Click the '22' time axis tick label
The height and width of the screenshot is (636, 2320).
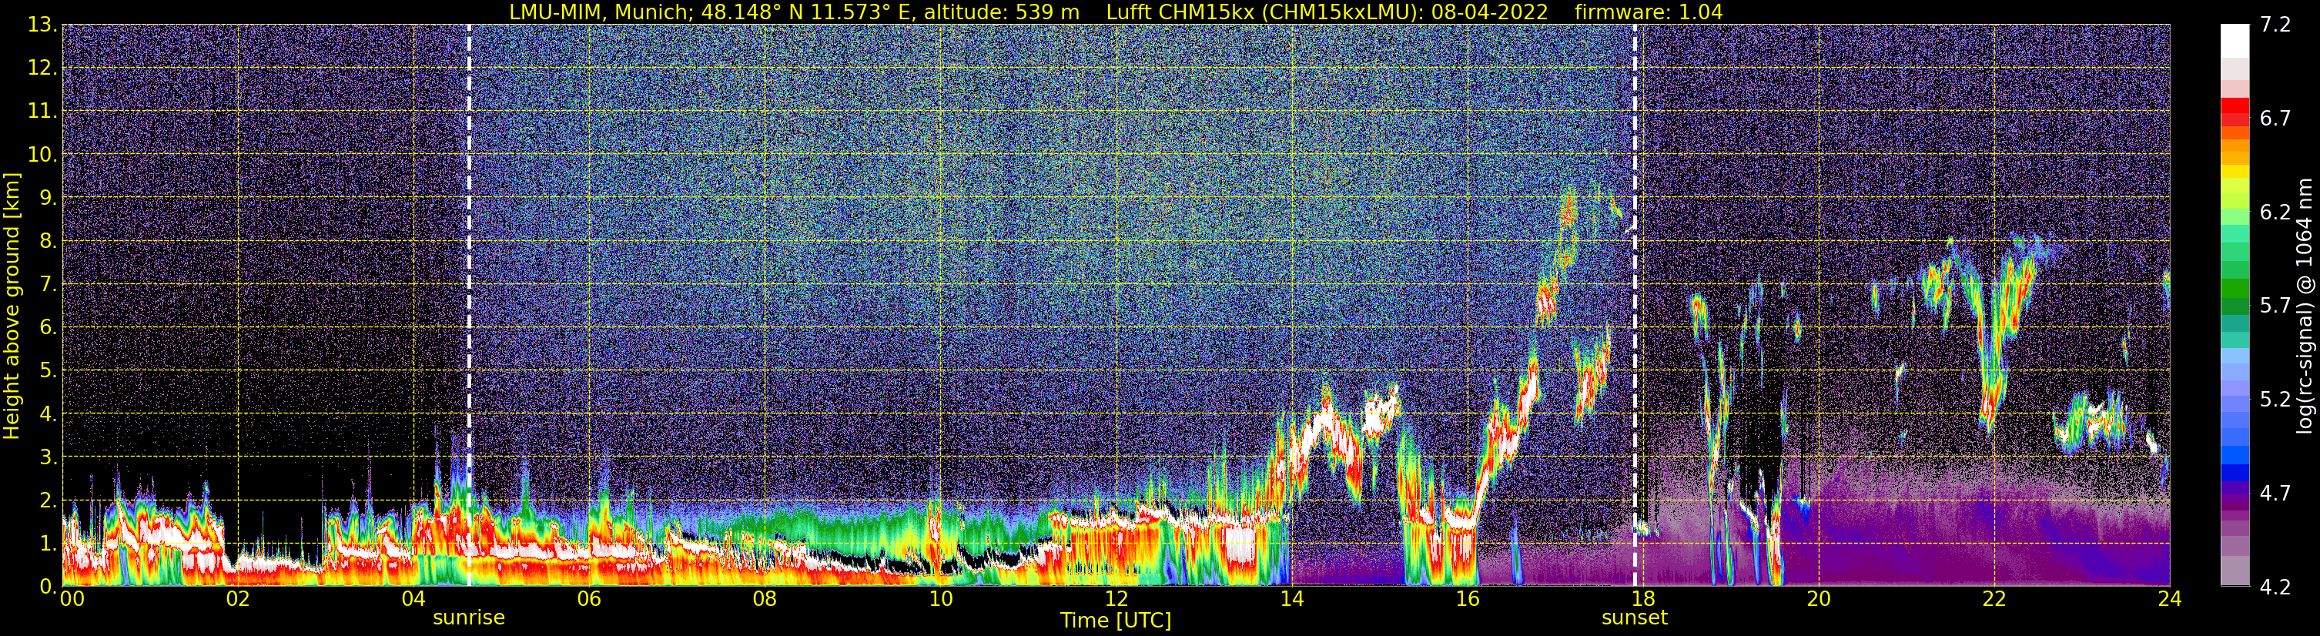pyautogui.click(x=1994, y=599)
